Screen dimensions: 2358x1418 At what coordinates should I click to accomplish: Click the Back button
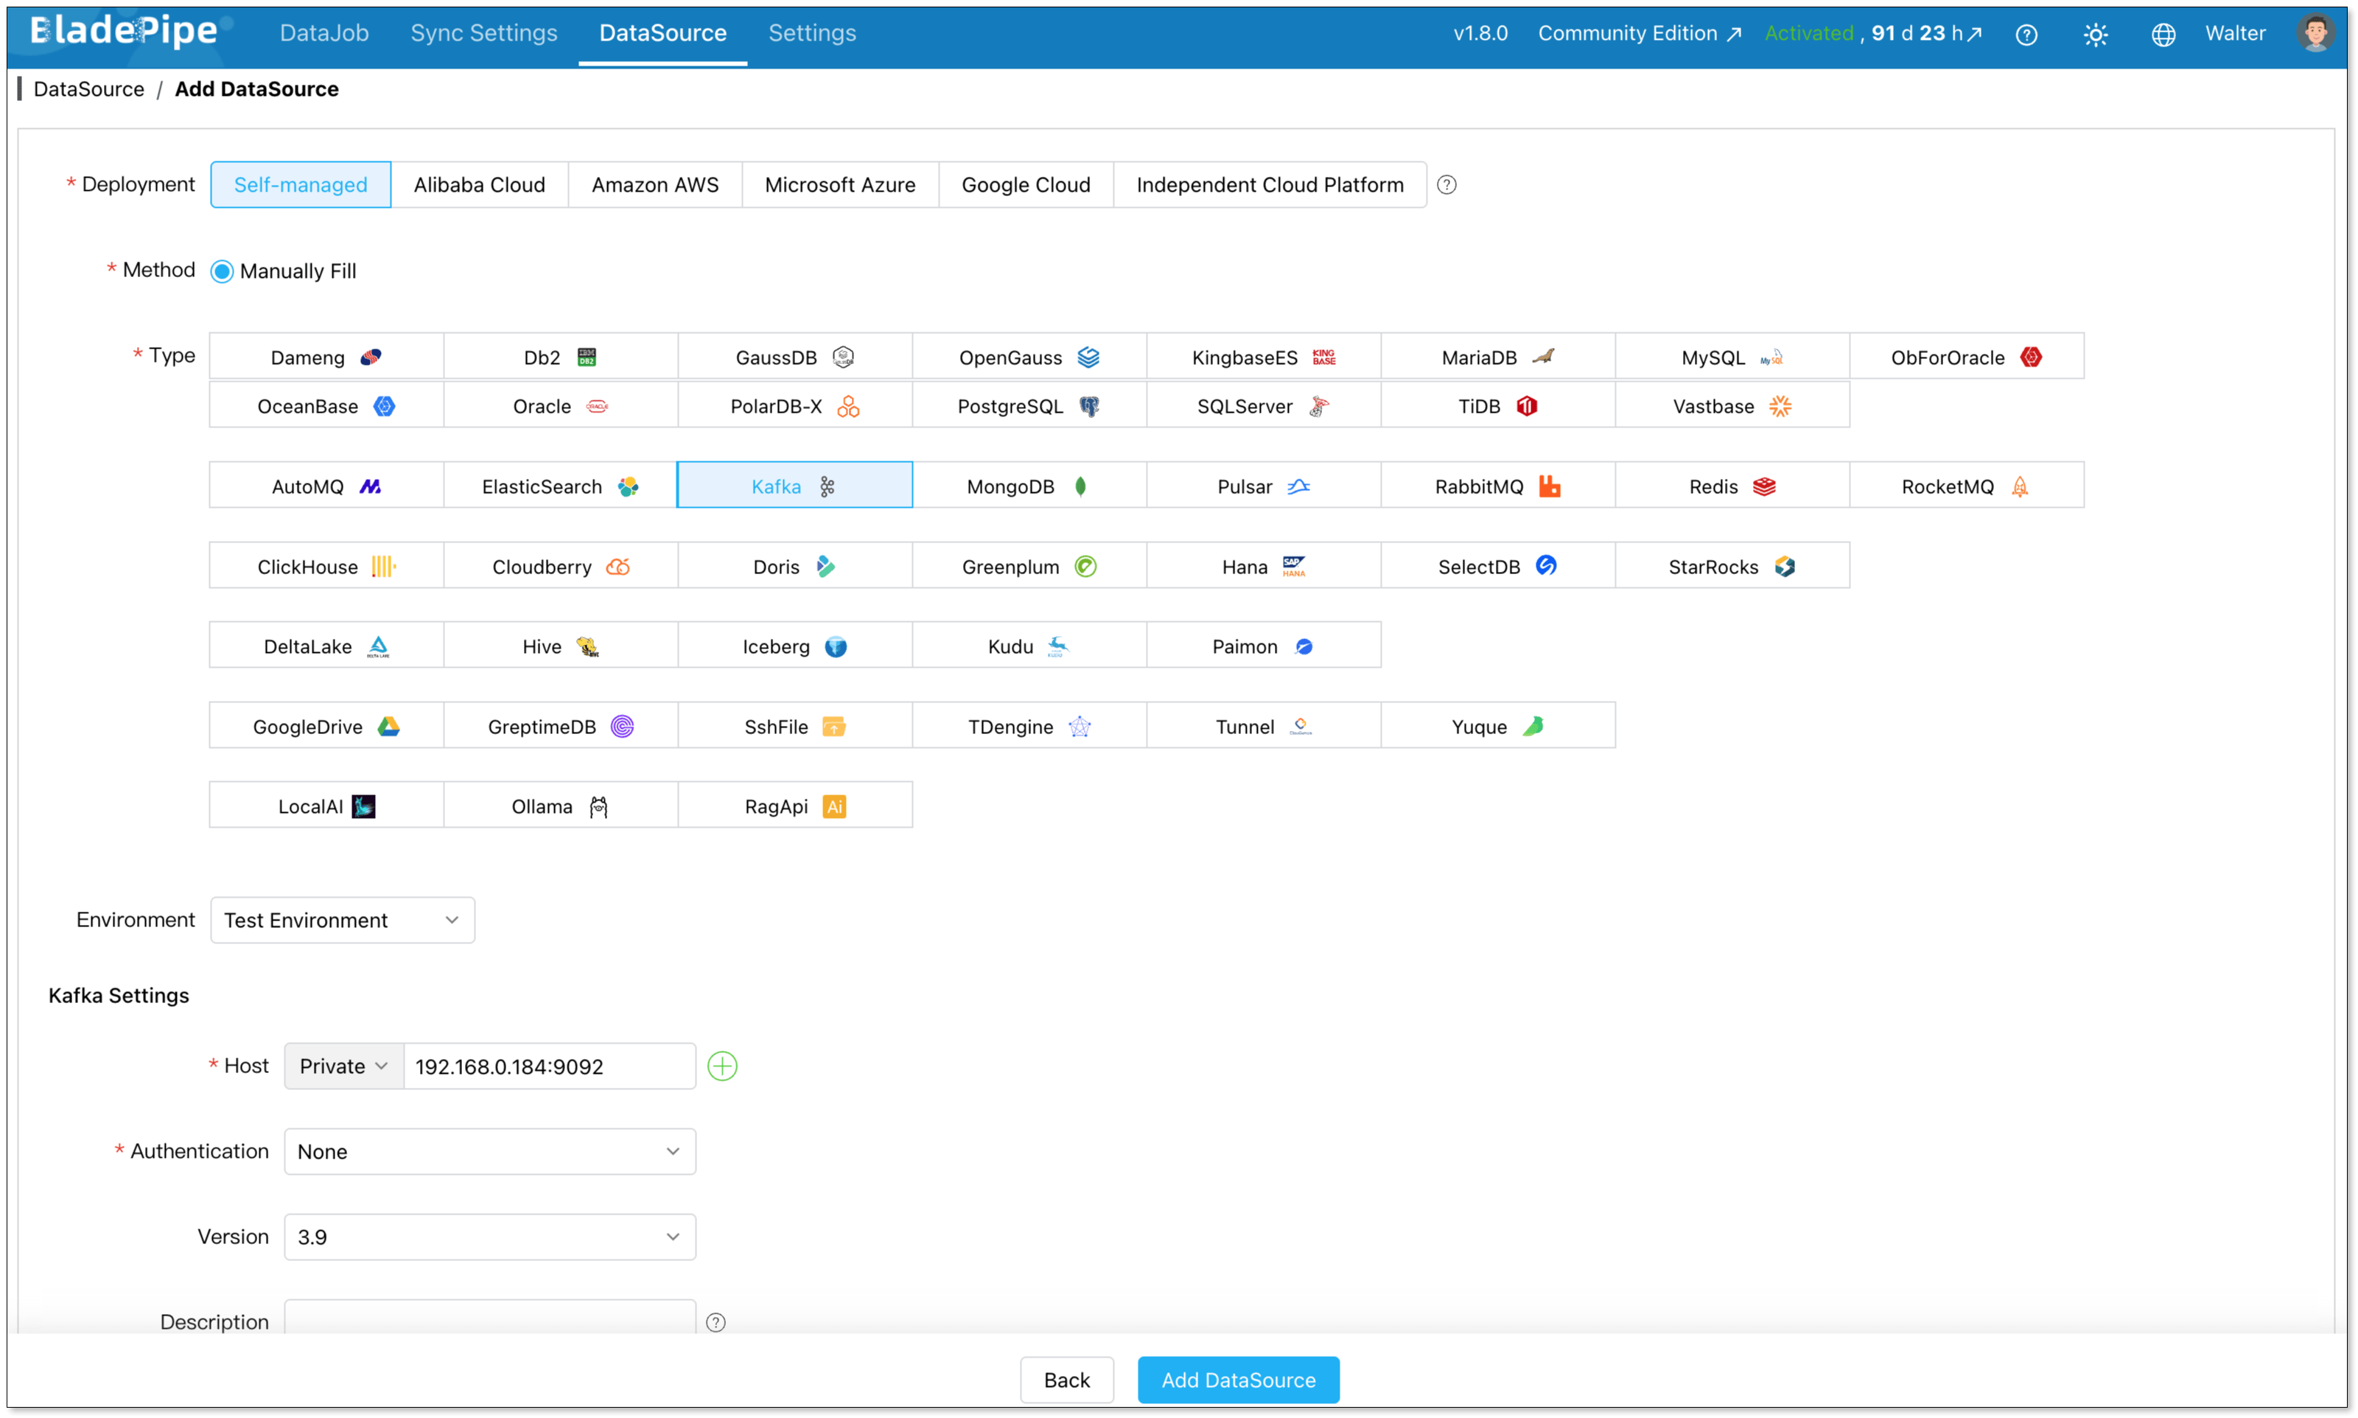[x=1066, y=1379]
